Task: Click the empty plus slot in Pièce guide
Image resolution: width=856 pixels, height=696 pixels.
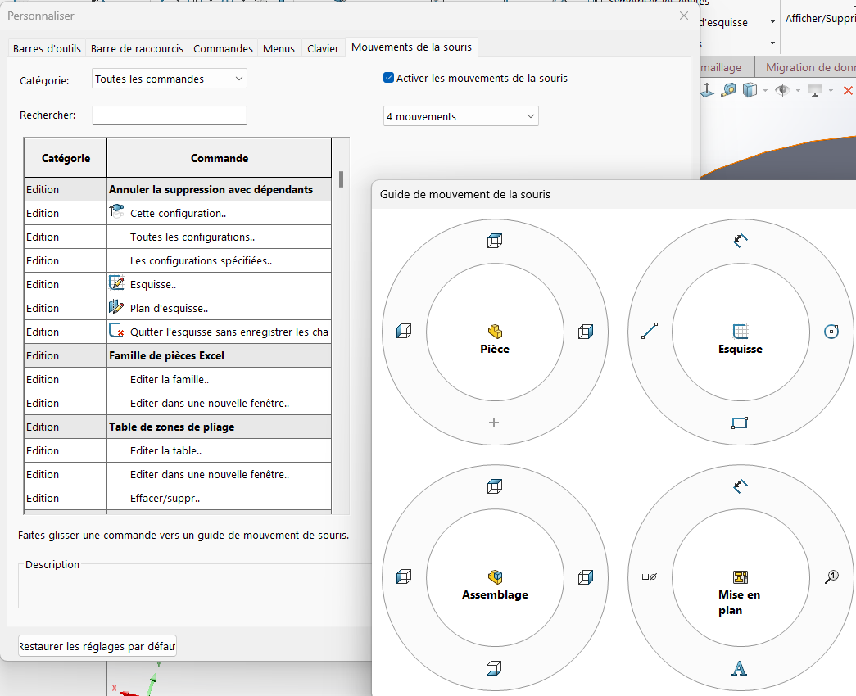Action: [x=494, y=423]
